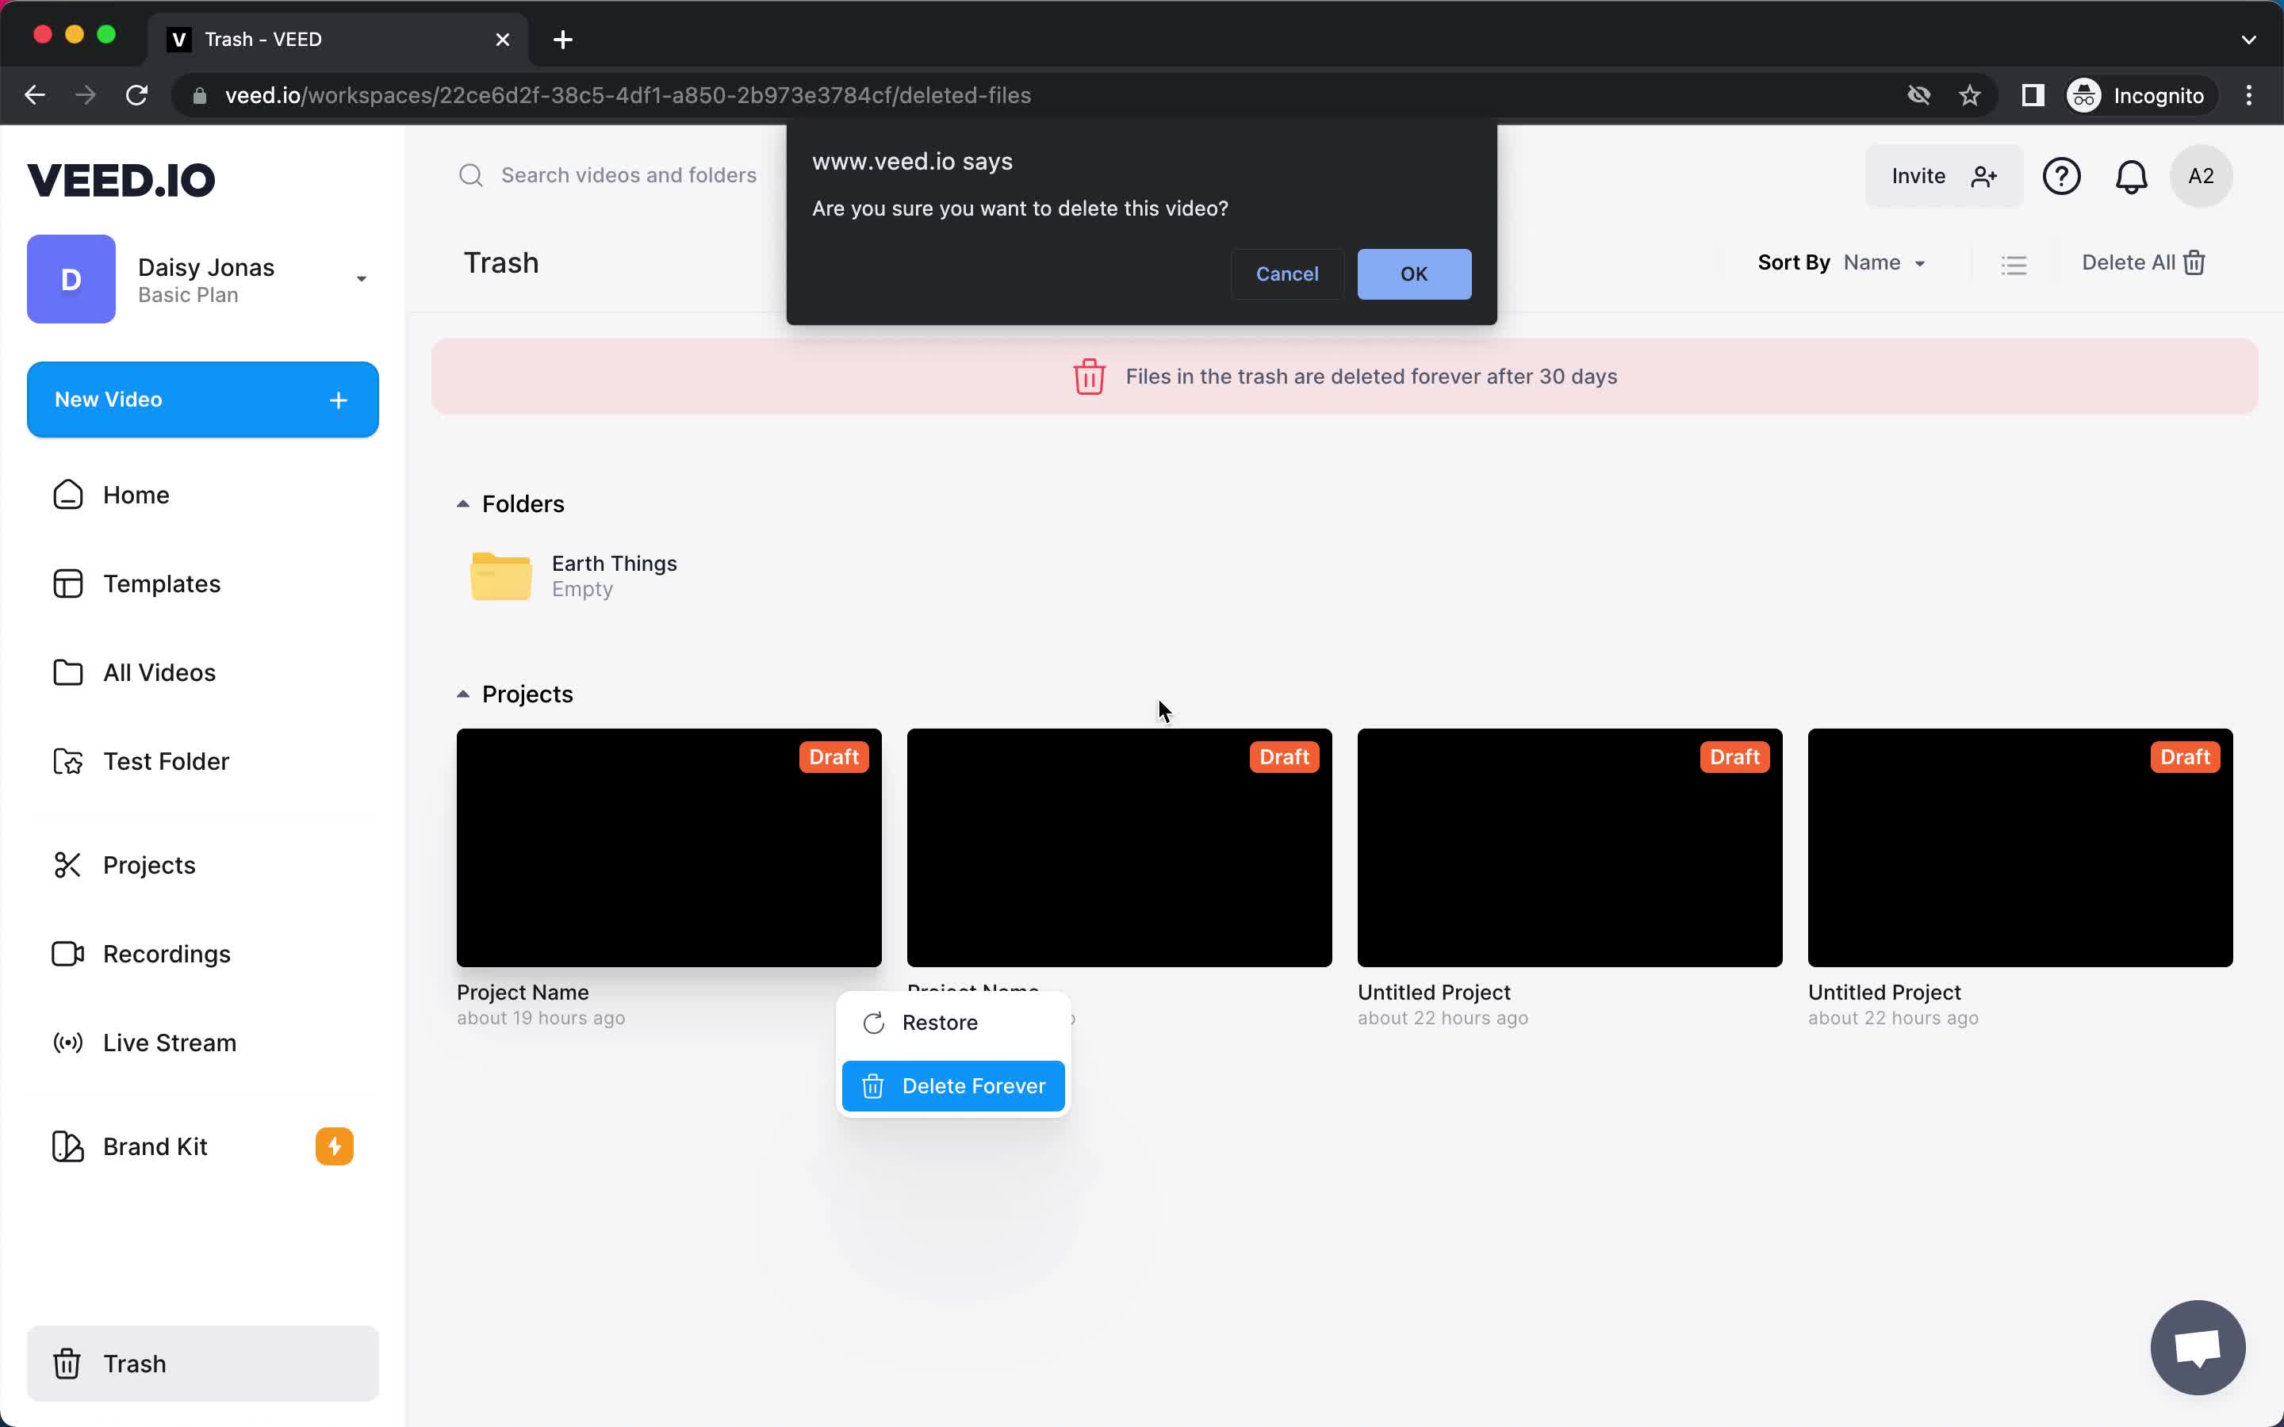Image resolution: width=2284 pixels, height=1427 pixels.
Task: Click the restore circular arrow icon
Action: 873,1023
